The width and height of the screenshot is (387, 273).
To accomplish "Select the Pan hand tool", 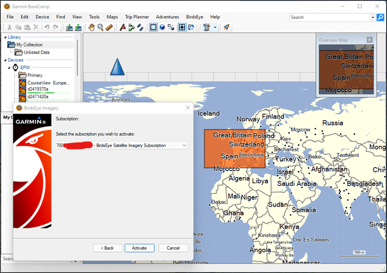I will 92,27.
